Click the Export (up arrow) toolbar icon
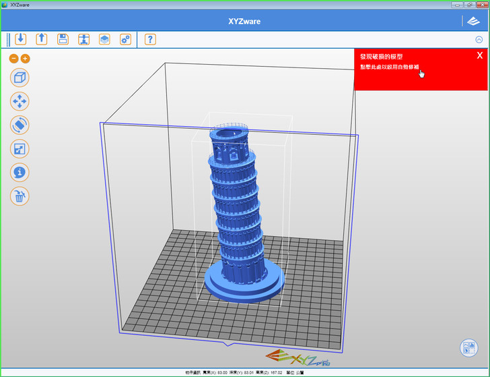The image size is (490, 377). [x=41, y=39]
